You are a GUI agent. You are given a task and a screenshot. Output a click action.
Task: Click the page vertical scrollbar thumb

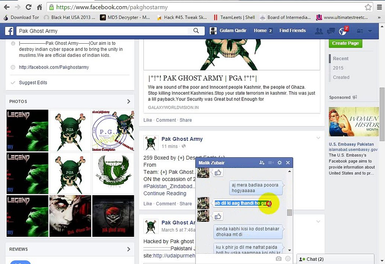click(x=382, y=114)
